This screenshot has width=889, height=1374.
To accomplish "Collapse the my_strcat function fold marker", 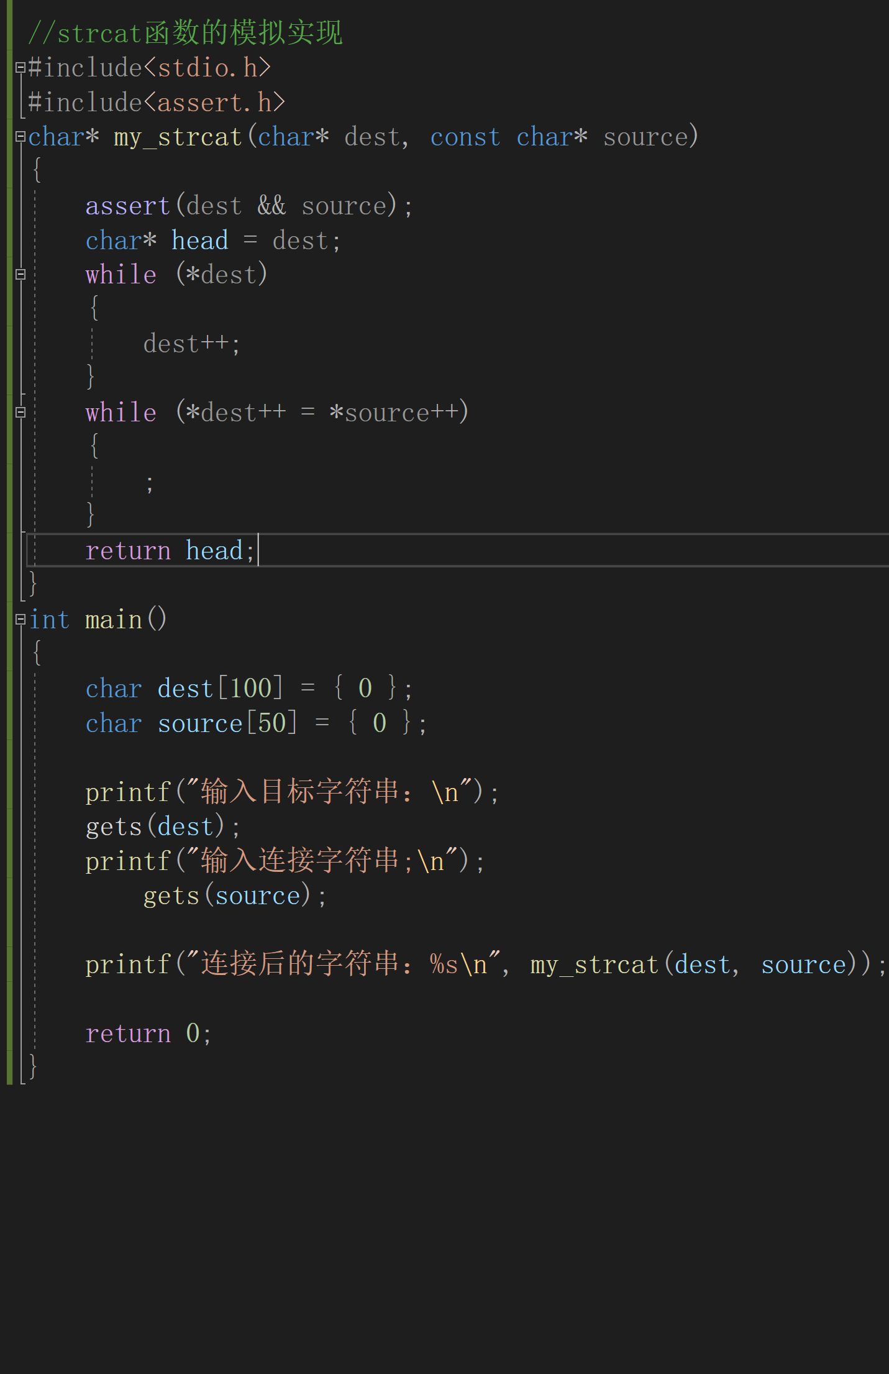I will pos(21,136).
